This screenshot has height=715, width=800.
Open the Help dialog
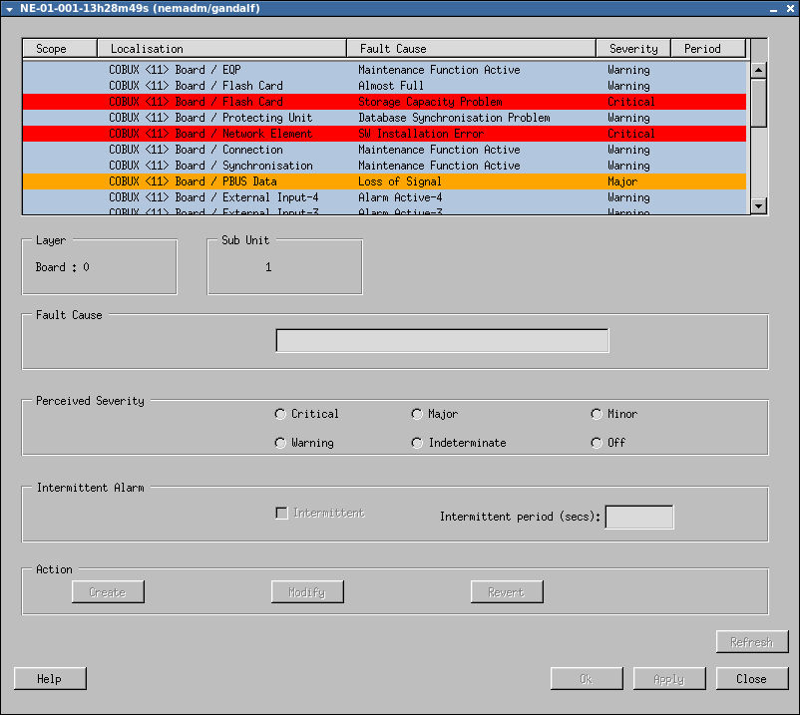tap(50, 679)
